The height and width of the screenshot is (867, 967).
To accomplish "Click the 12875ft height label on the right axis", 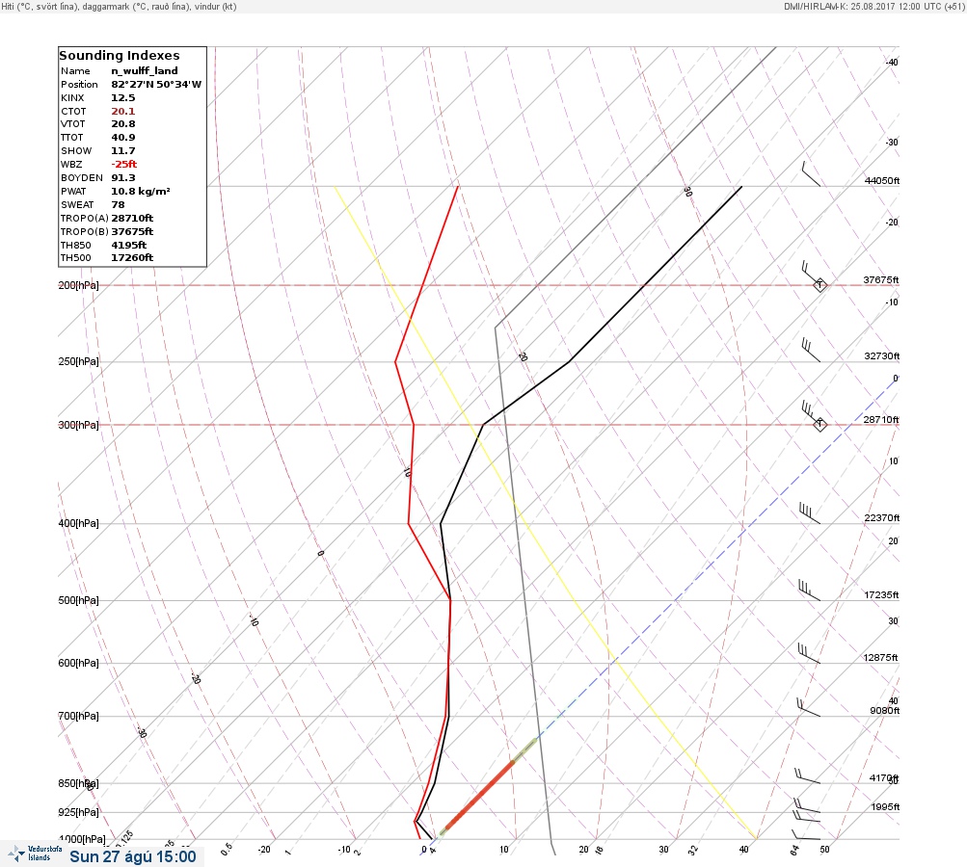I will coord(881,658).
